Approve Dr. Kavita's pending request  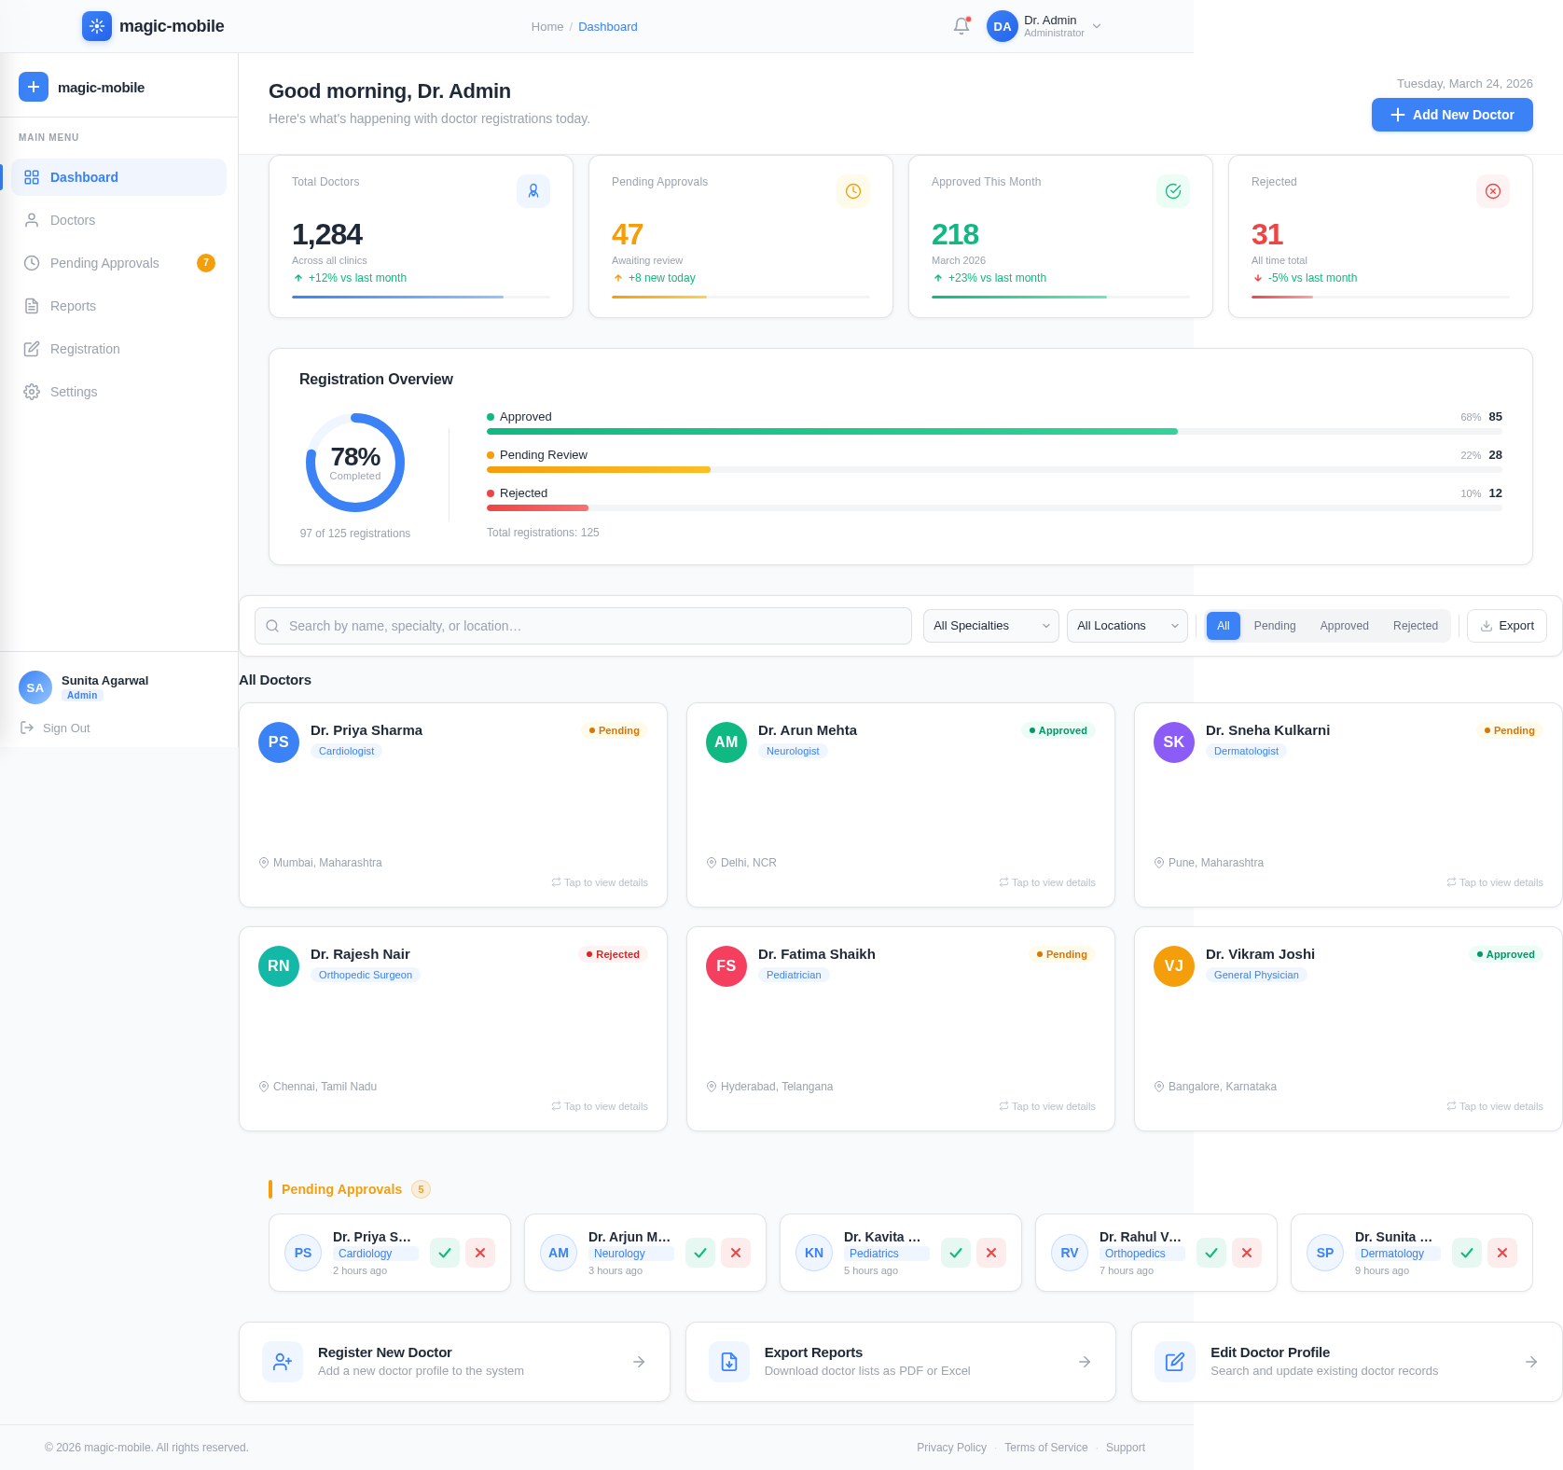pyautogui.click(x=955, y=1253)
